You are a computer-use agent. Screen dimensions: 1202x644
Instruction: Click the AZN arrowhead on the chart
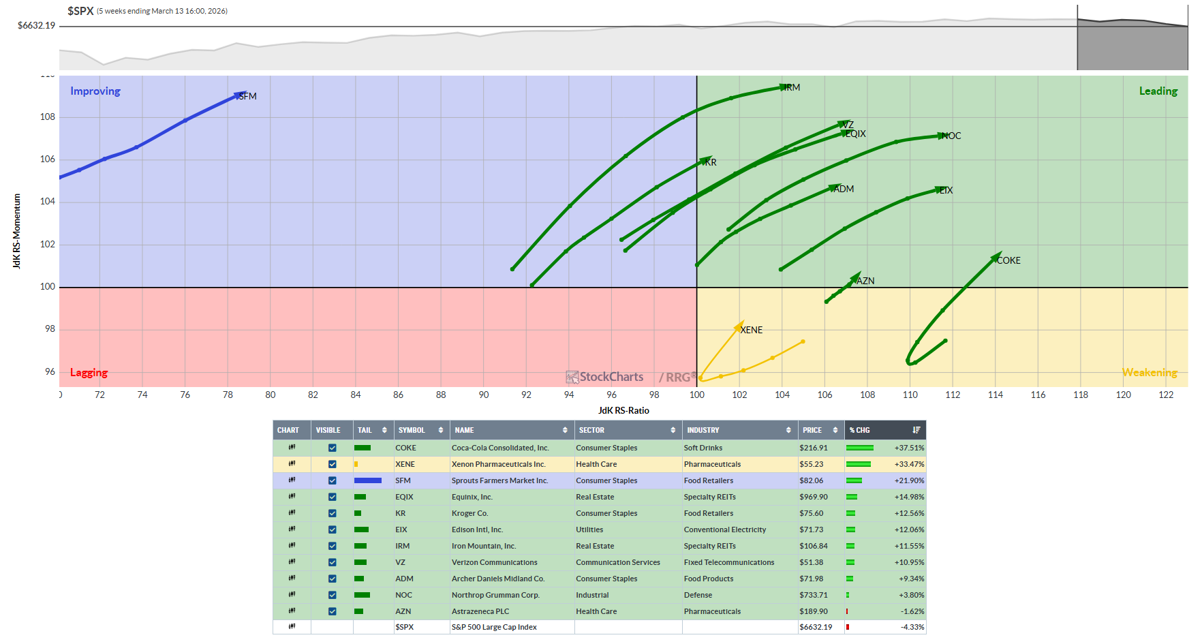856,277
